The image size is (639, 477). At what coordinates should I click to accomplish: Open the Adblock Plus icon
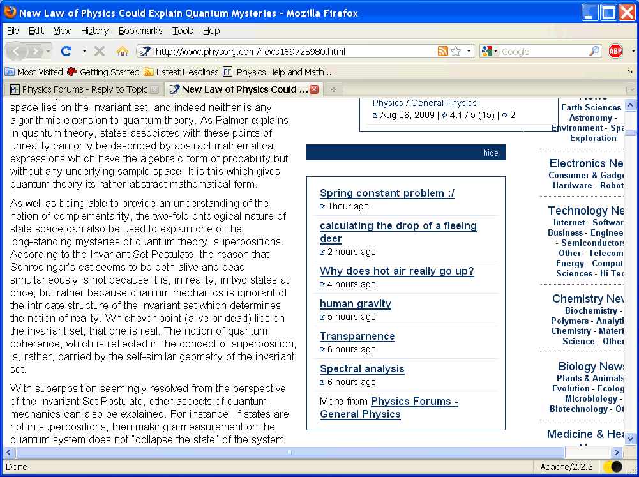click(x=615, y=51)
